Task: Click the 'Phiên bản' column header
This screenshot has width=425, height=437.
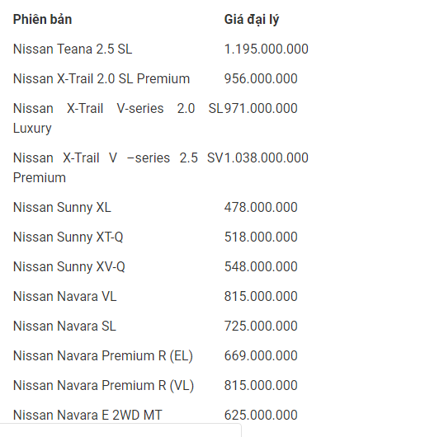Action: 42,20
